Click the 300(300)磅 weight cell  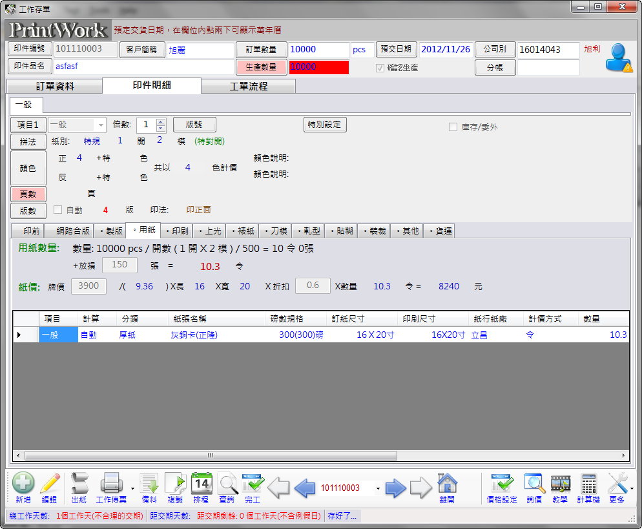(x=296, y=335)
